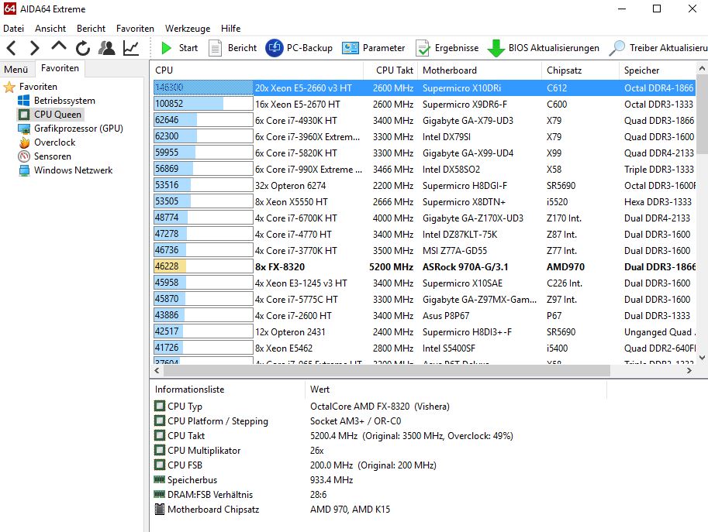Sort by the Chipsatz column header

[580, 70]
